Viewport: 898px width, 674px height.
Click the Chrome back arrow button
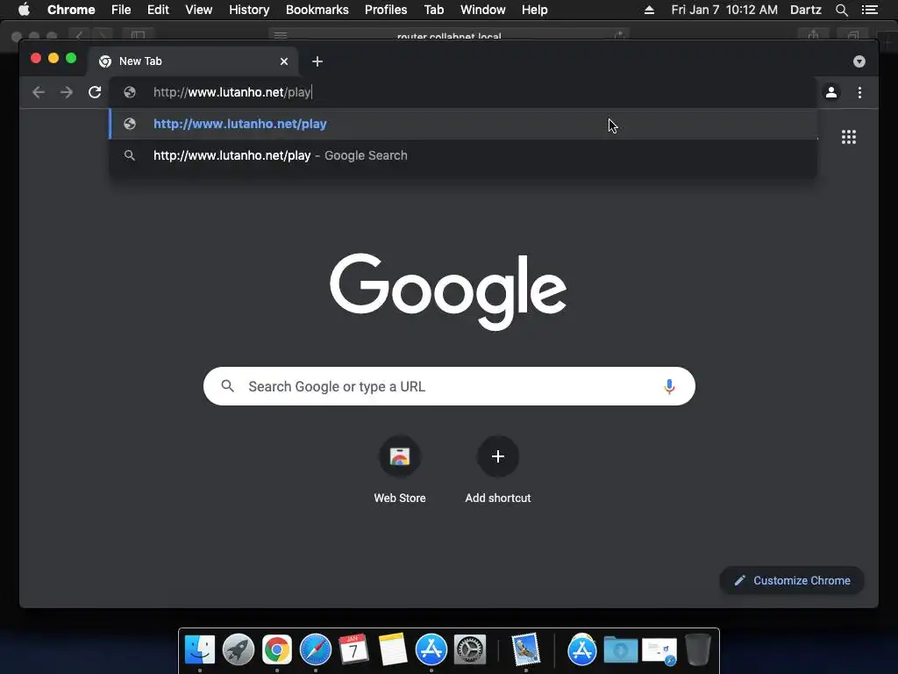coord(39,92)
